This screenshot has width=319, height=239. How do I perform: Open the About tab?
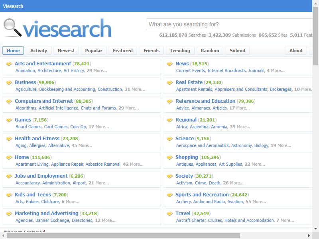[x=296, y=51]
